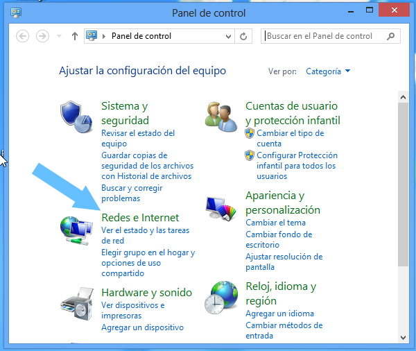Open the Apariencia y personalización monitor icon
Image resolution: width=416 pixels, height=351 pixels.
(221, 209)
